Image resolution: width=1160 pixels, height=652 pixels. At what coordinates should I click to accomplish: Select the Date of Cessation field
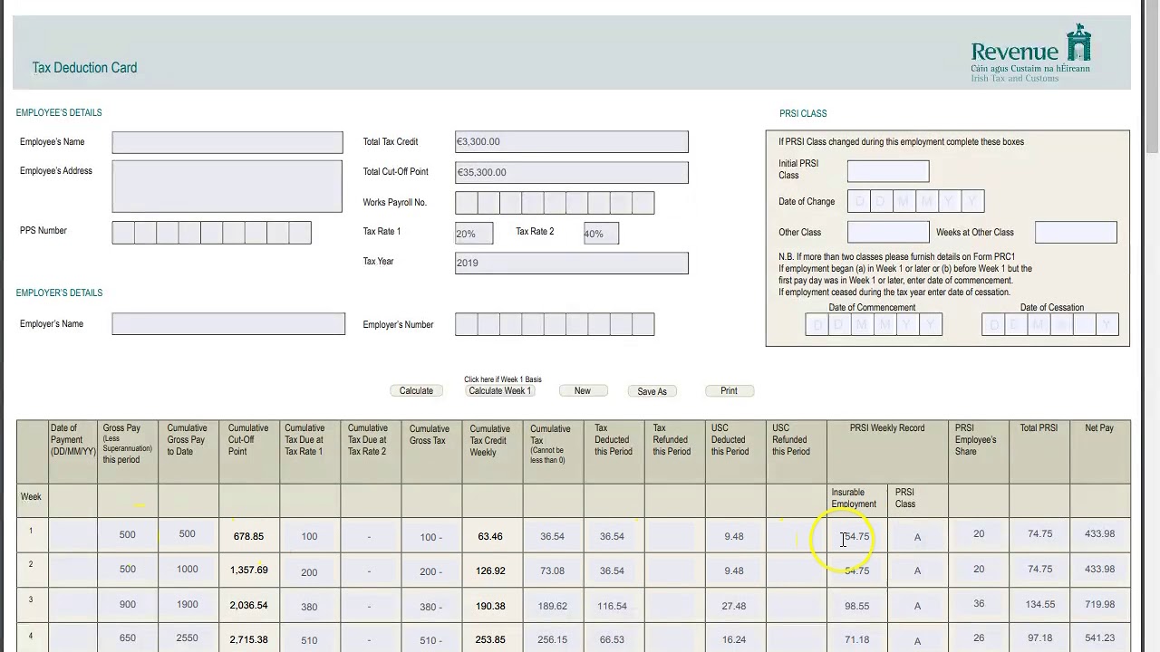[x=1049, y=324]
